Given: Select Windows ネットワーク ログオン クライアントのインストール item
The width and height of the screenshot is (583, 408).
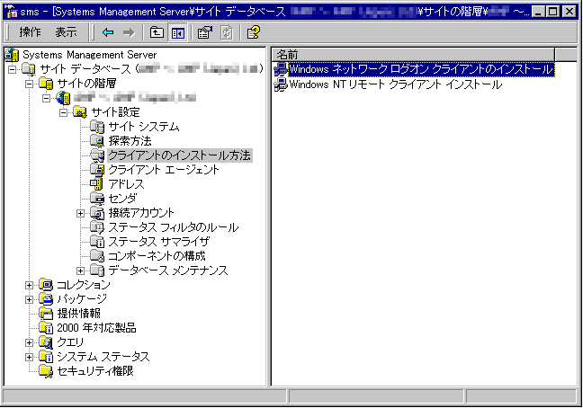Looking at the screenshot, I should tap(421, 69).
